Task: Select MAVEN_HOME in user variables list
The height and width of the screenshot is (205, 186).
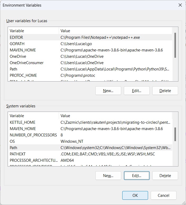Action: 23,50
